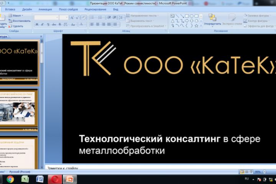Open character spacing options

tap(66, 25)
